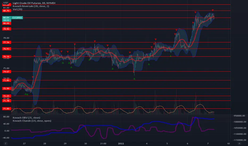
Task: Click the 77.56 red price level label
Action: pyautogui.click(x=6, y=42)
